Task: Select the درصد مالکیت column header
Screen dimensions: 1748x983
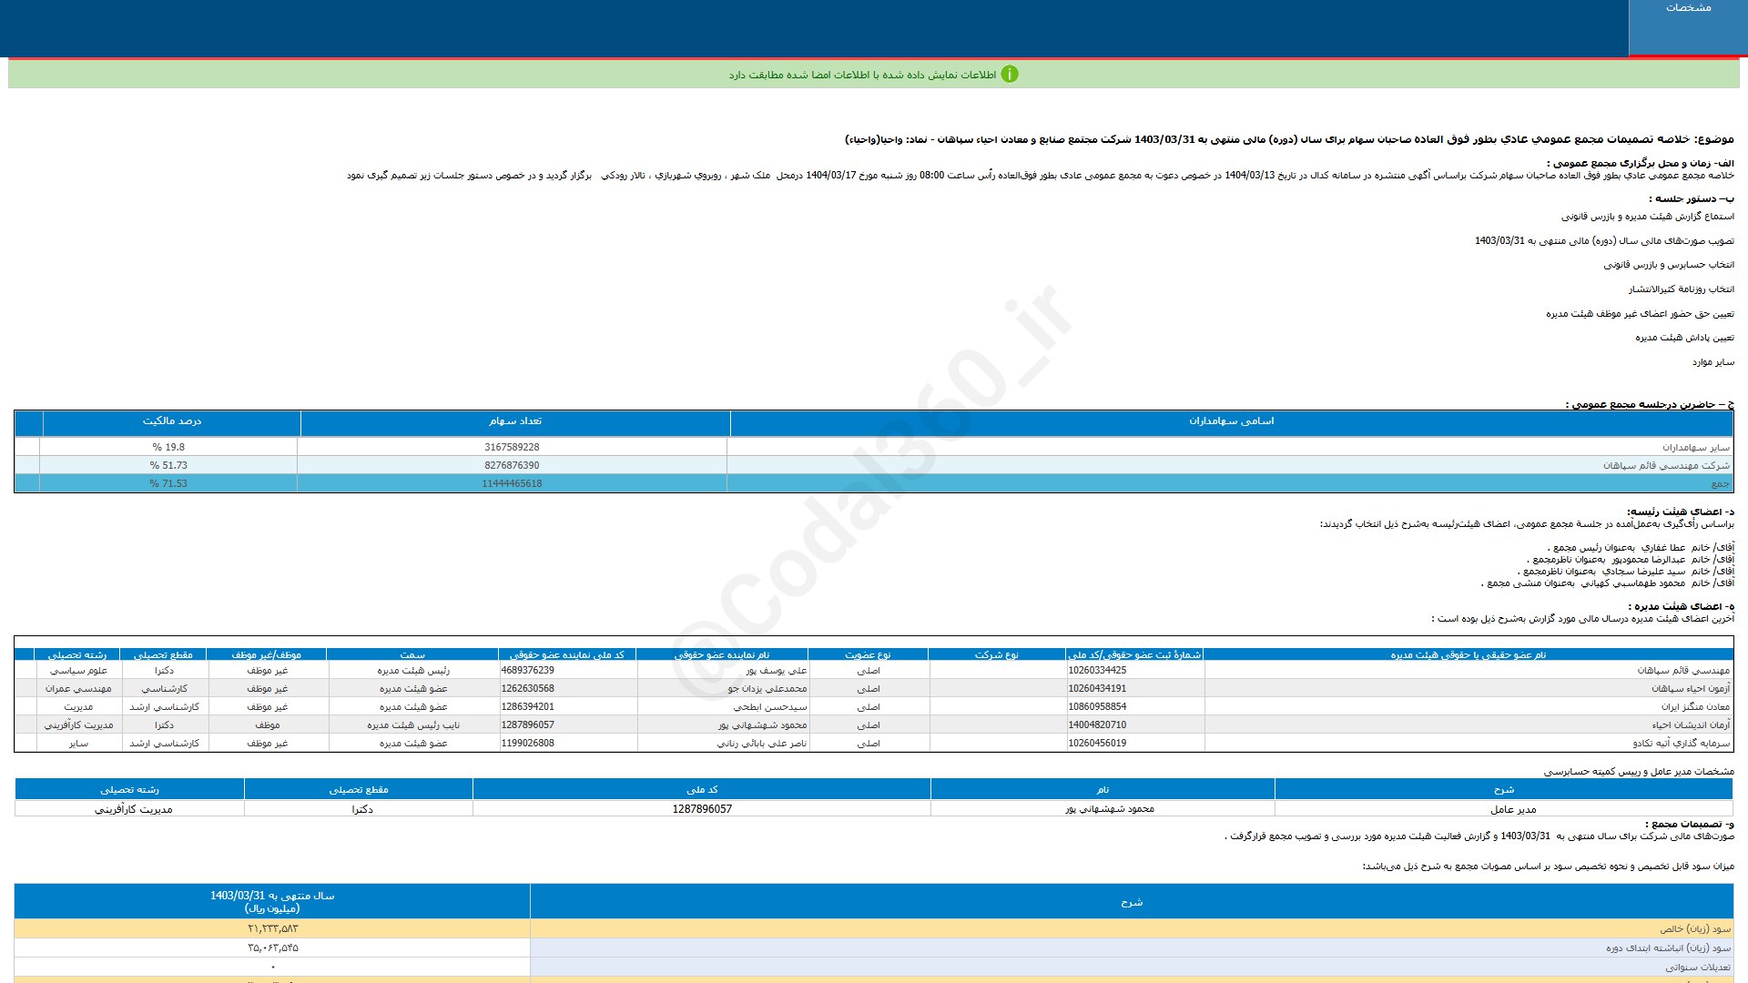Action: click(172, 421)
